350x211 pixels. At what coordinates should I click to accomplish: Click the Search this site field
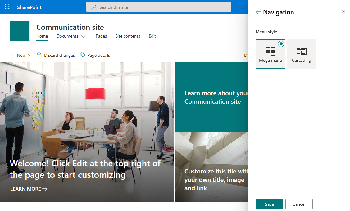coord(158,7)
